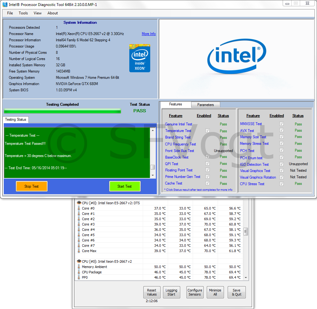
Task: Click the app icon in the title bar
Action: point(5,4)
